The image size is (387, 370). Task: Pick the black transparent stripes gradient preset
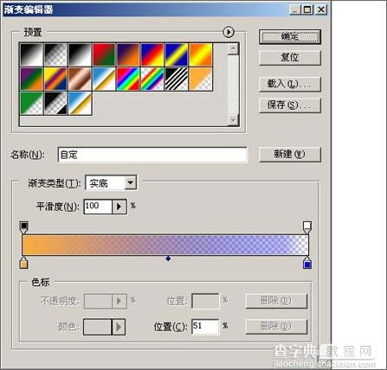177,79
